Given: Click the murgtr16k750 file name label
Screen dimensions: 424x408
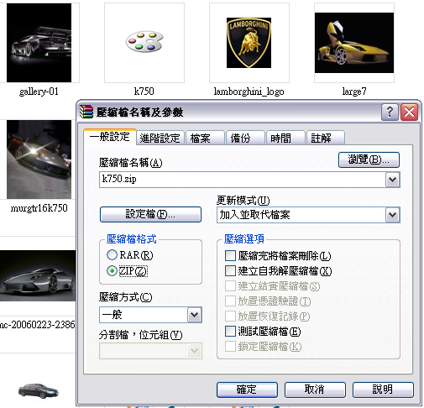Looking at the screenshot, I should [39, 208].
